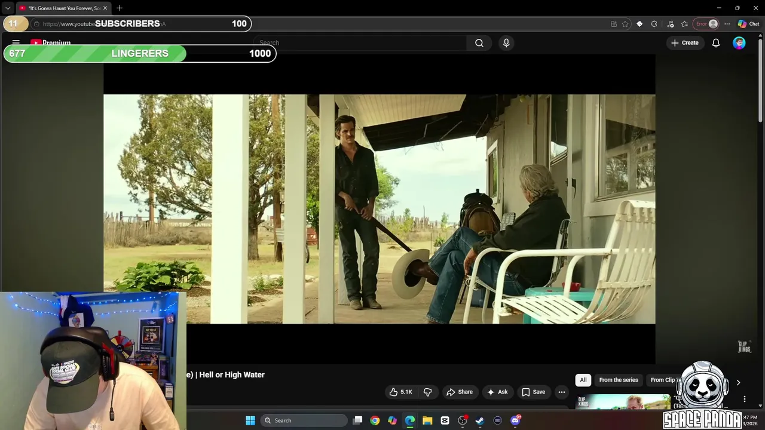Open more actions three-dot menu beside Save
The width and height of the screenshot is (765, 430).
[562, 392]
